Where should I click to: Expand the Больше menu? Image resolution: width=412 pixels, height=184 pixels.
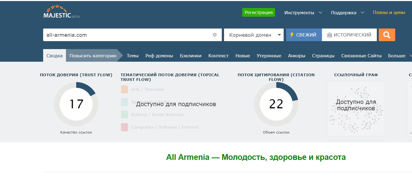[x=400, y=56]
